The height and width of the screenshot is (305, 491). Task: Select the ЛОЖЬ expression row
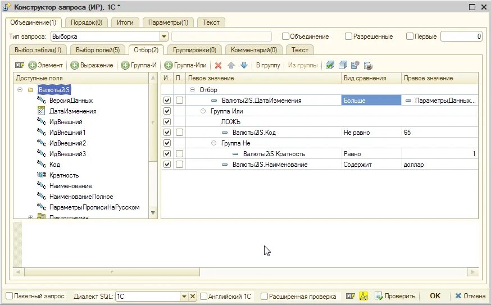click(230, 122)
